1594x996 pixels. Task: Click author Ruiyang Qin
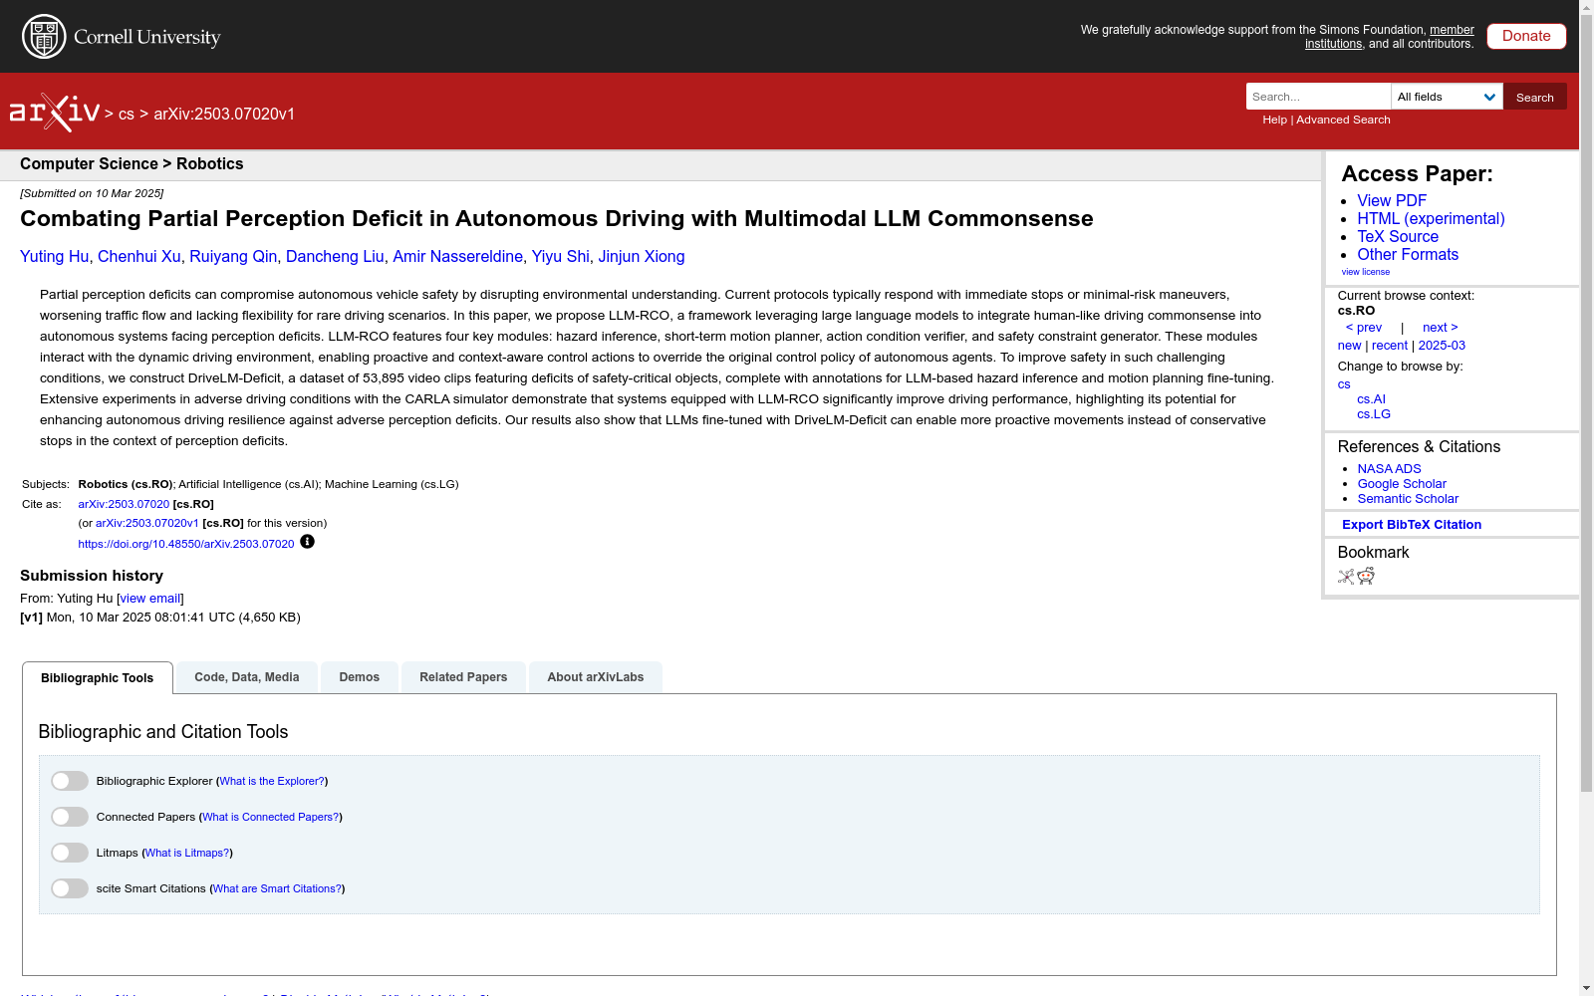pos(233,257)
